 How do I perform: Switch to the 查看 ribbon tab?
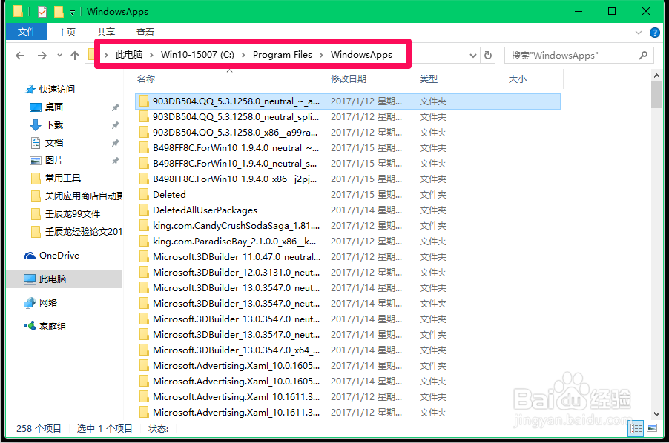tap(145, 33)
